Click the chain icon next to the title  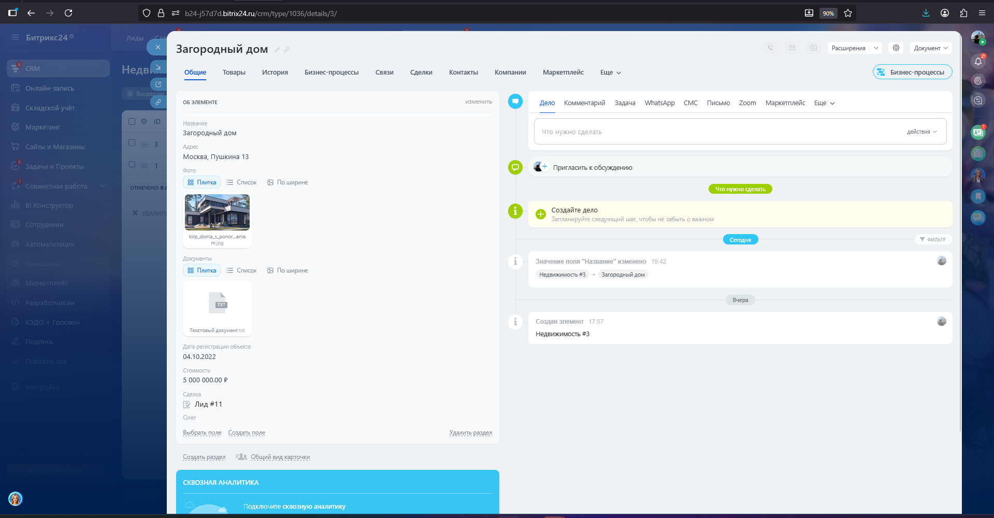[286, 50]
